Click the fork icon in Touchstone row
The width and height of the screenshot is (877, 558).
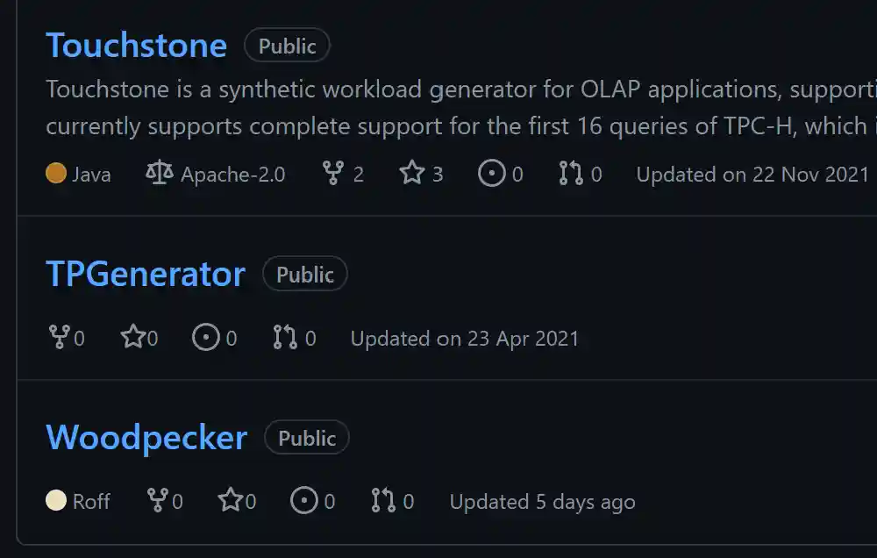[332, 174]
